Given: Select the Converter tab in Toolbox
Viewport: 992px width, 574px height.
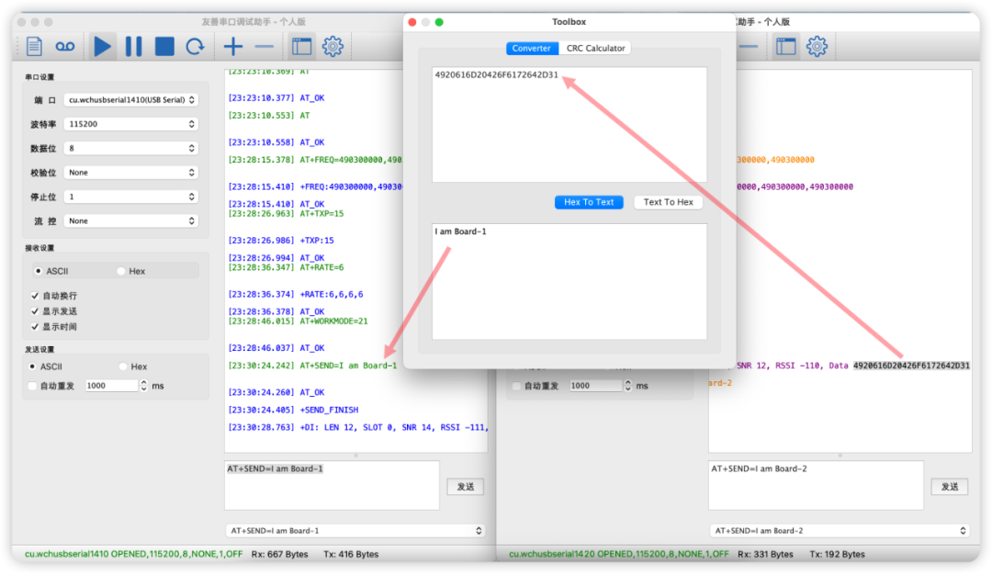Looking at the screenshot, I should 531,49.
